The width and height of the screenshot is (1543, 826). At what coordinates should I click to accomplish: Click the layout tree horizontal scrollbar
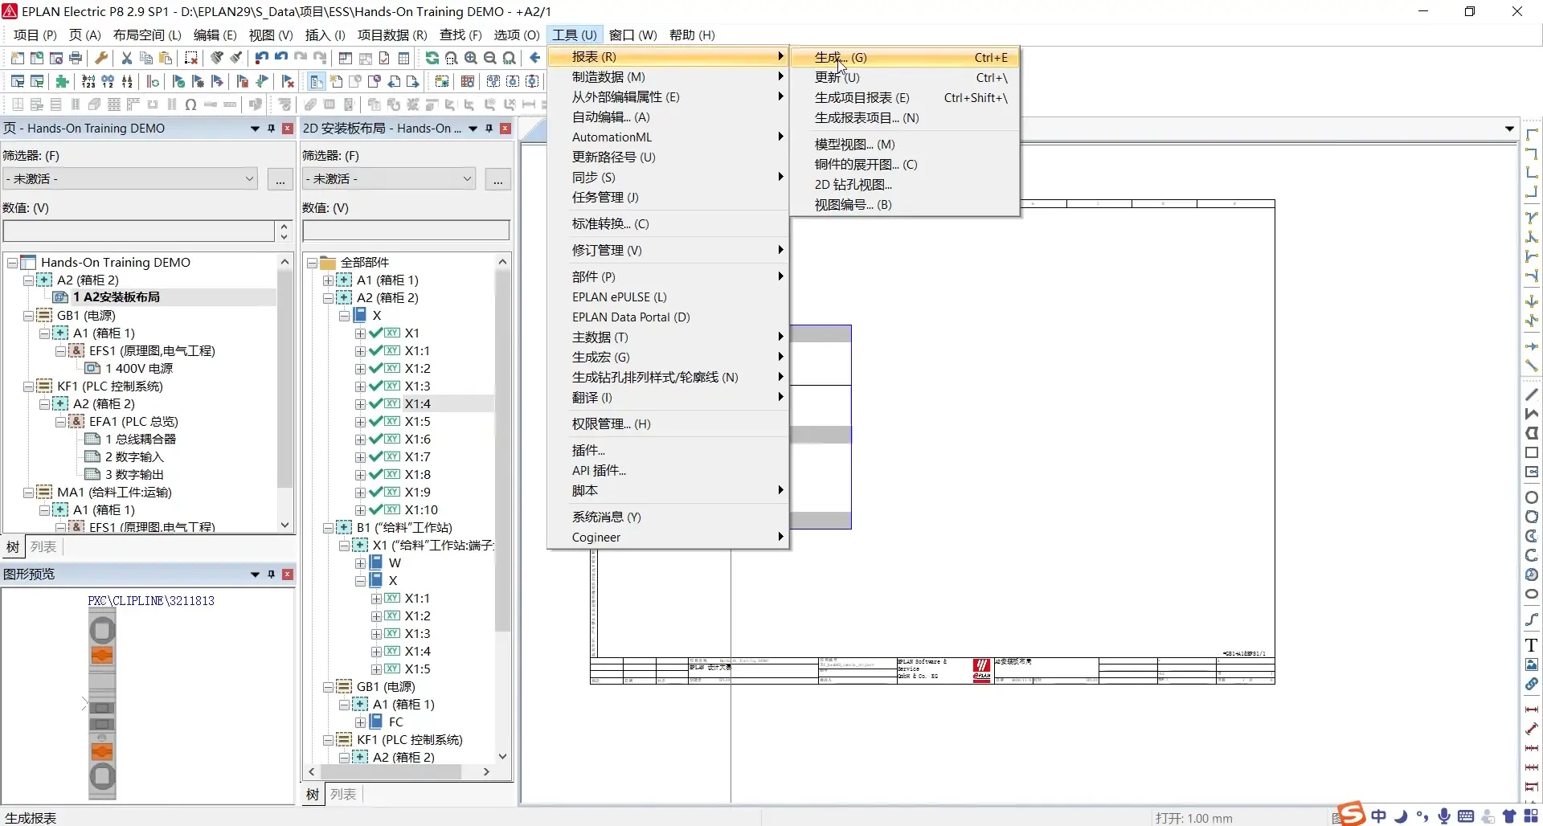(391, 771)
